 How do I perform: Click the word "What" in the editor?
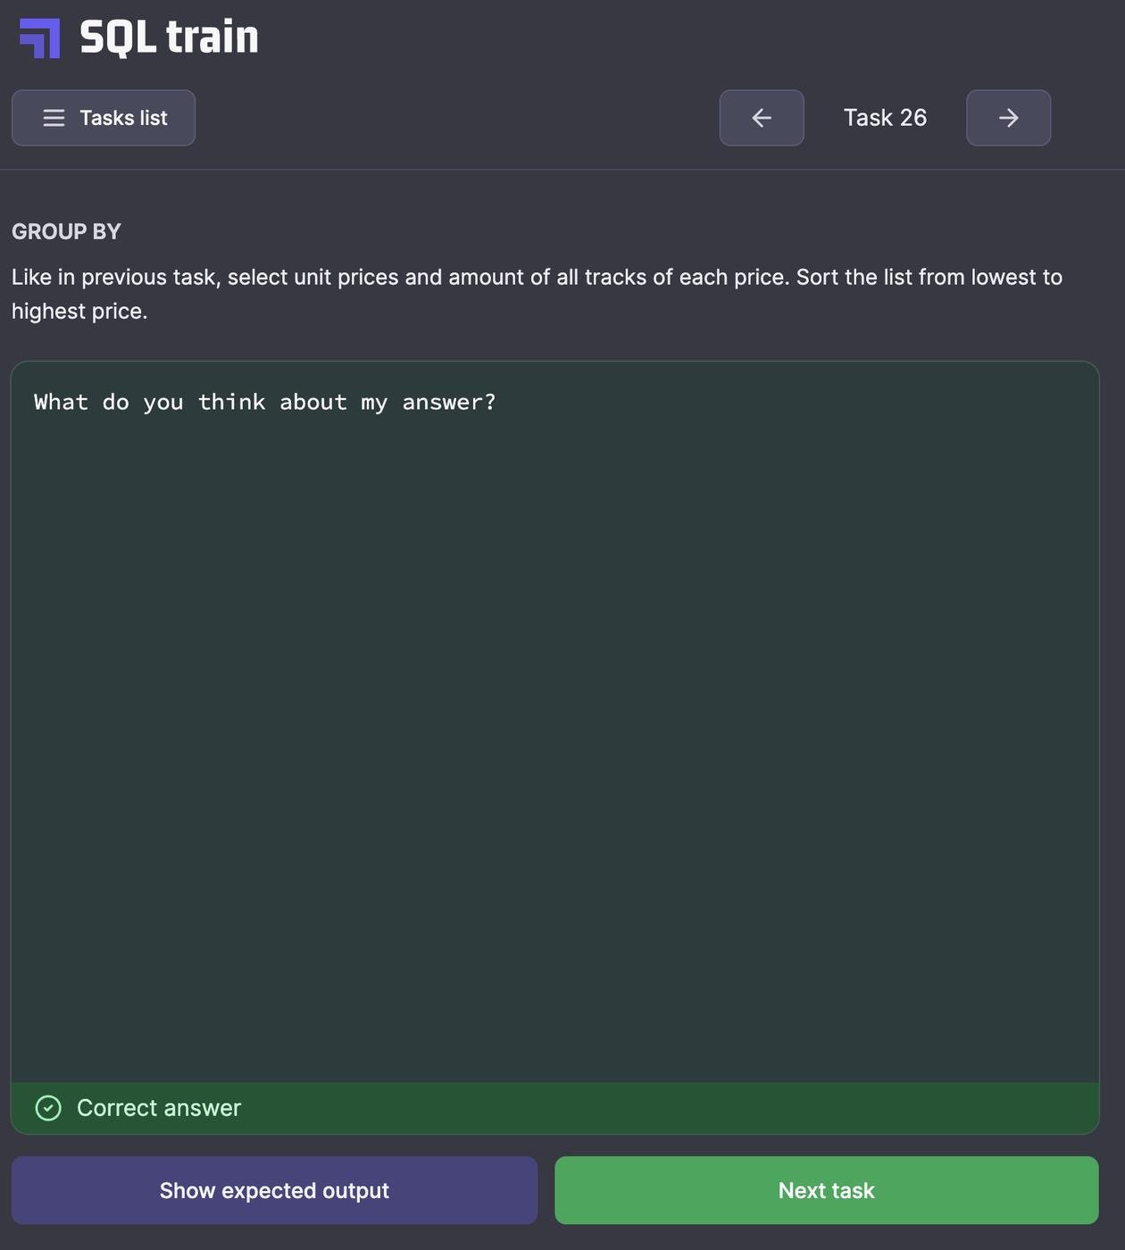(x=61, y=402)
